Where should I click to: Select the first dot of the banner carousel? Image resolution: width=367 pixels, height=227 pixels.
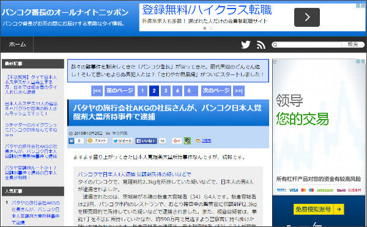(x=205, y=28)
